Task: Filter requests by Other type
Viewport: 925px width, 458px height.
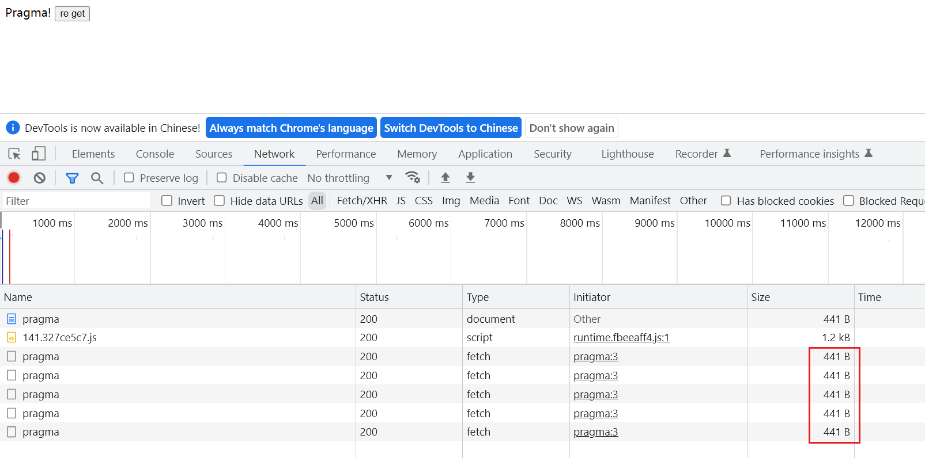Action: tap(693, 201)
